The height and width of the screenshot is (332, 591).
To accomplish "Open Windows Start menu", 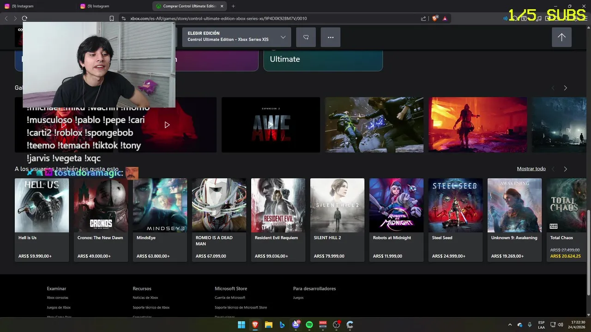I will click(241, 325).
